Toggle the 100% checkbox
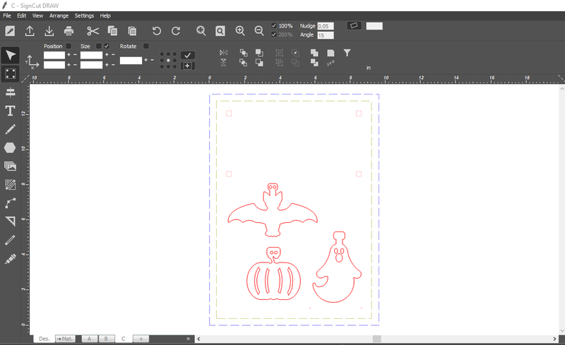Viewport: 565px width, 345px height. click(274, 26)
